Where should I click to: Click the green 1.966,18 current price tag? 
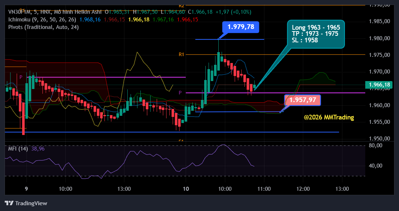coord(379,85)
